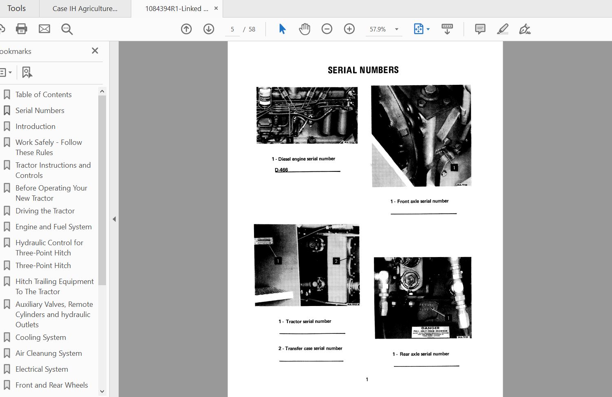The width and height of the screenshot is (612, 397).
Task: Zoom out with the minus button
Action: (x=327, y=29)
